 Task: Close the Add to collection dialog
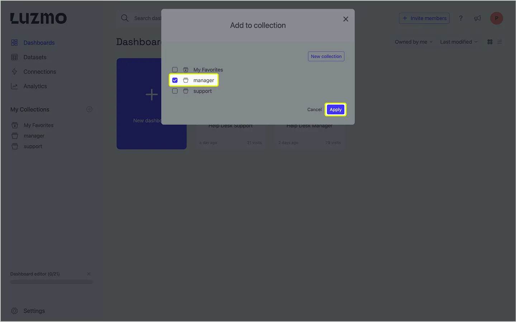[346, 19]
